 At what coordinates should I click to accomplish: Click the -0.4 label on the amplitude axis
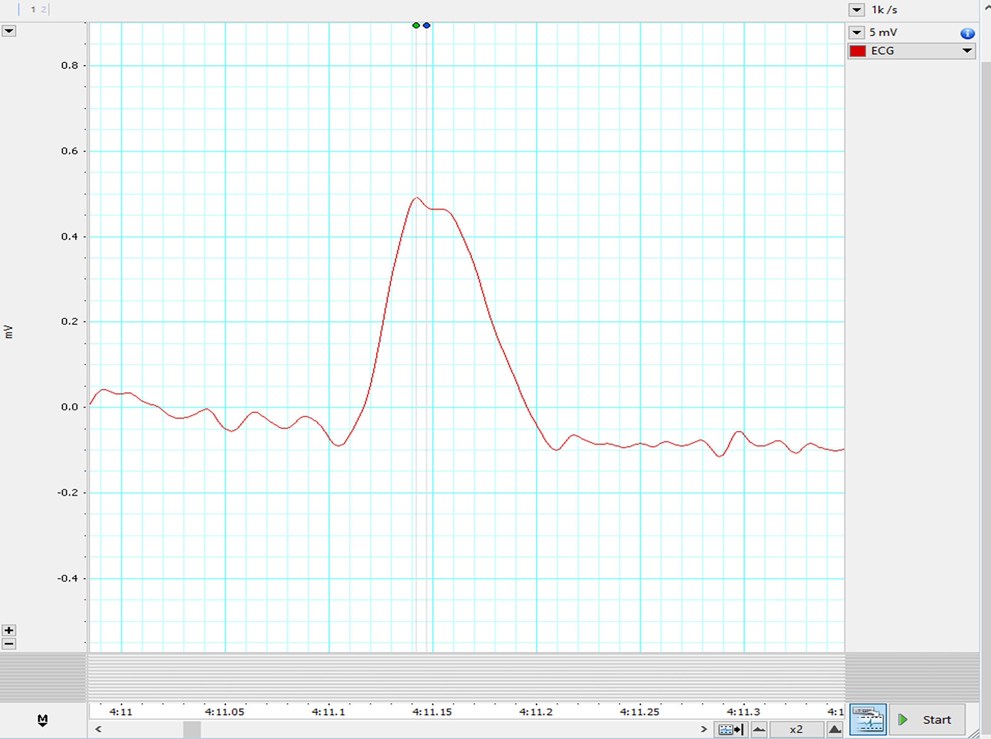68,578
